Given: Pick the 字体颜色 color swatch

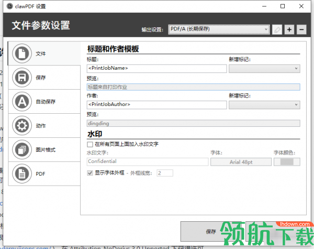Looking at the screenshot, I should 287,162.
